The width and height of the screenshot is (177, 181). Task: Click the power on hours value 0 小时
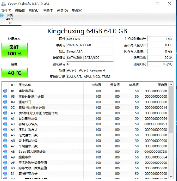click(160, 64)
